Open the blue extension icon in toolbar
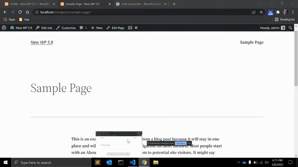Screen dimensions: 298x167 [x=270, y=13]
